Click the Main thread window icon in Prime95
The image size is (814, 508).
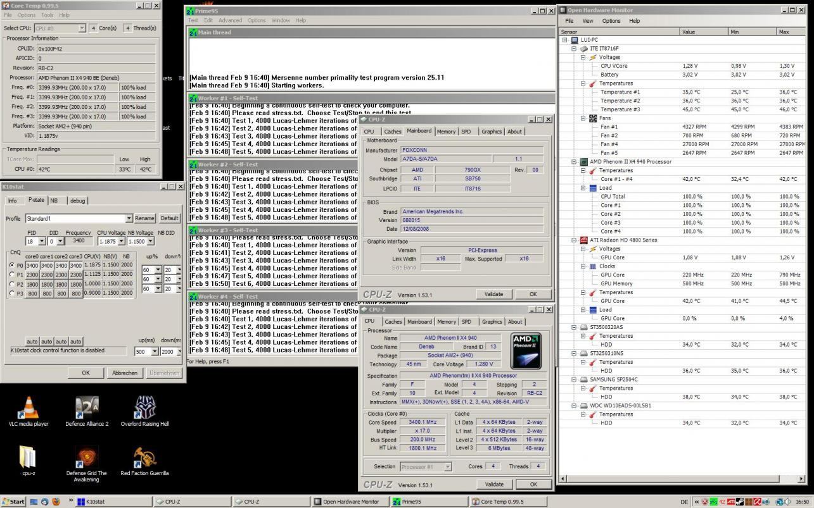coord(193,32)
